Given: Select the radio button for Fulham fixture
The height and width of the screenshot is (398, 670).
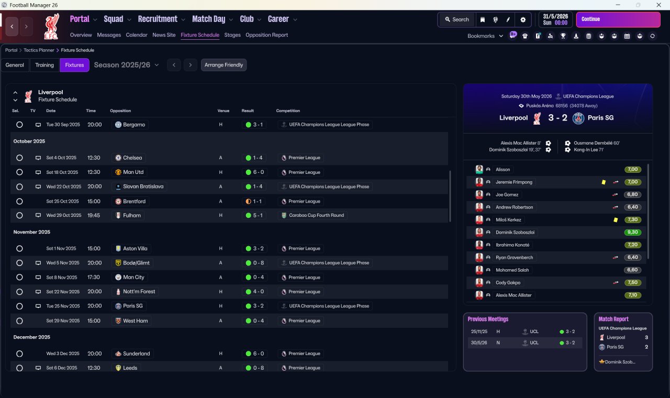Looking at the screenshot, I should tap(19, 215).
